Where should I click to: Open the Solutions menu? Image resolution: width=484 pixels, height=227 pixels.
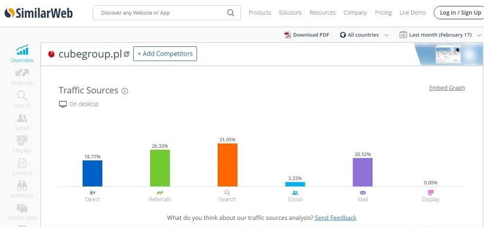pos(290,13)
